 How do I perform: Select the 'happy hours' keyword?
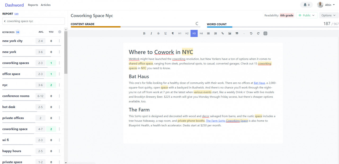tap(12, 151)
